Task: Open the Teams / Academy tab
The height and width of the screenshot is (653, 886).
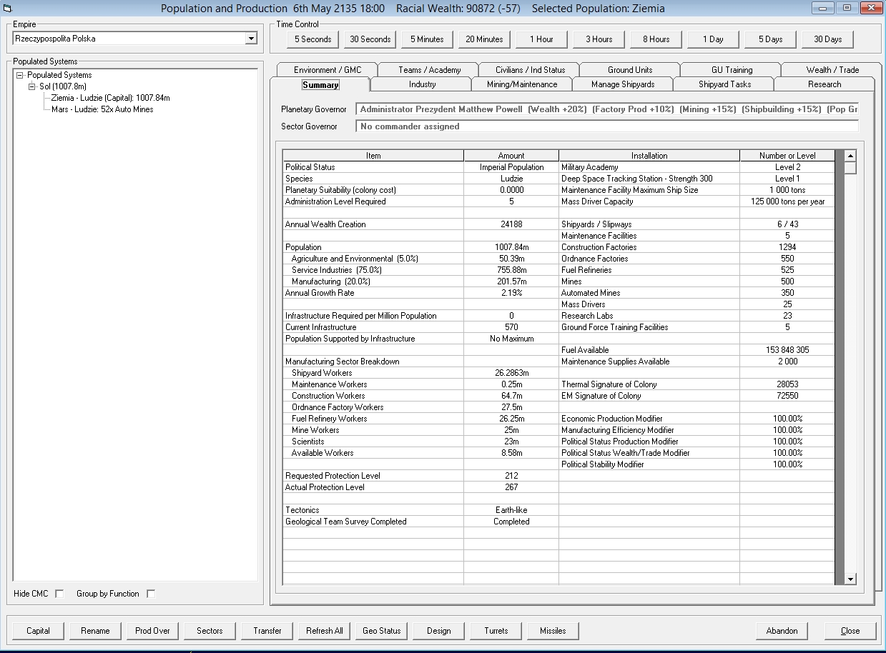Action: coord(429,70)
